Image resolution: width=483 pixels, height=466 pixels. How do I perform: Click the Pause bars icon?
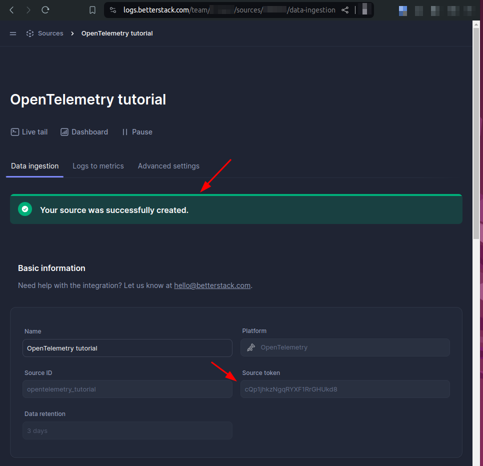[x=125, y=132]
